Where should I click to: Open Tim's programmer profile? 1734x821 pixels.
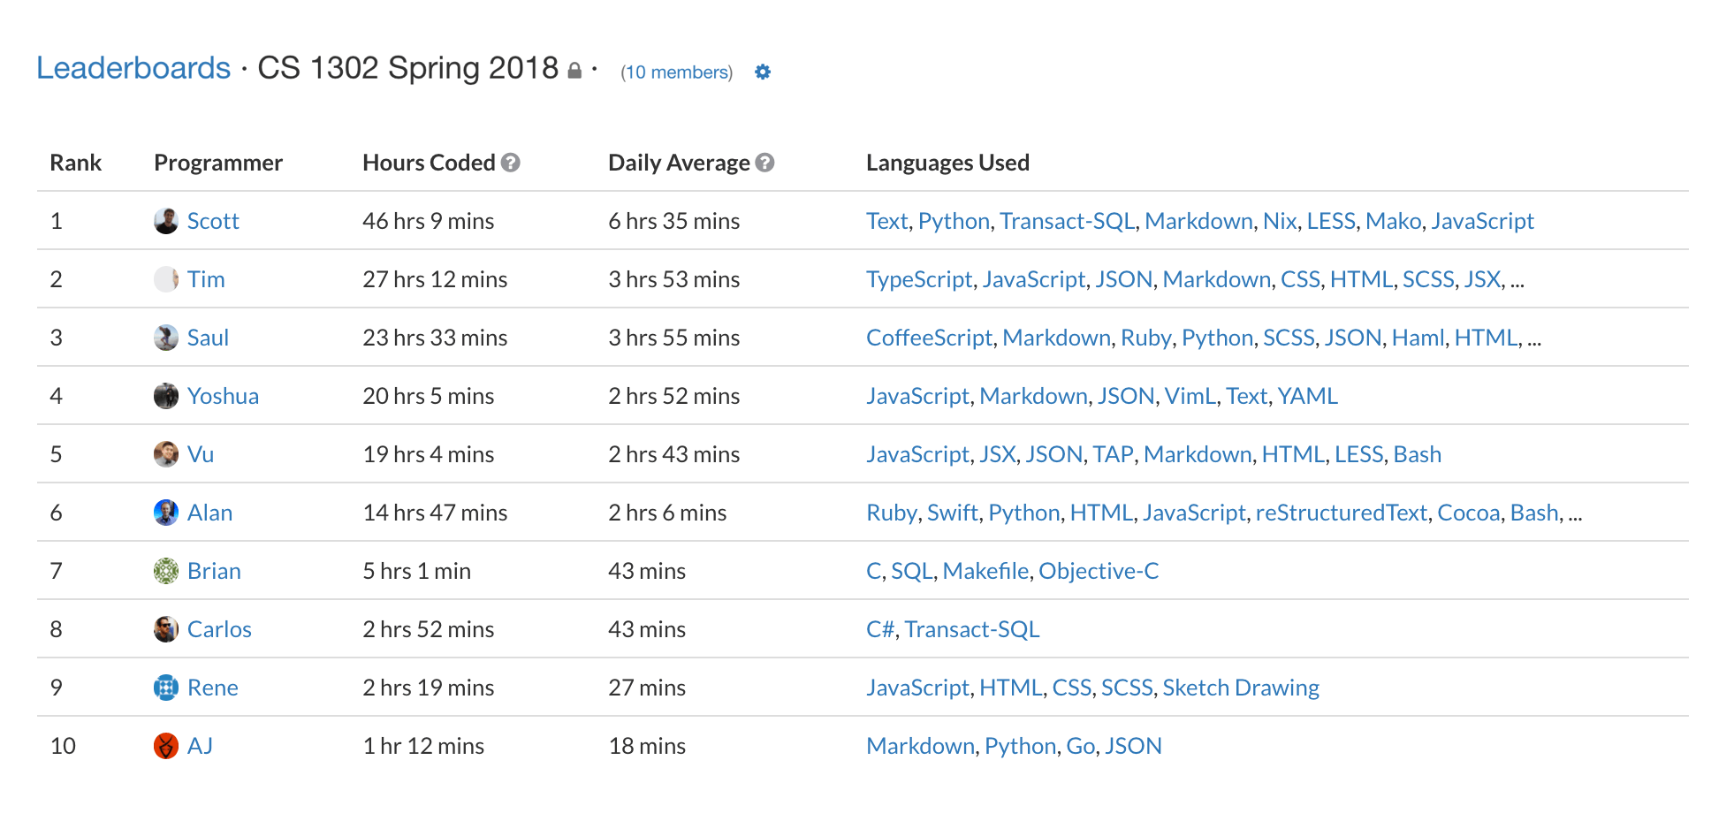(206, 279)
